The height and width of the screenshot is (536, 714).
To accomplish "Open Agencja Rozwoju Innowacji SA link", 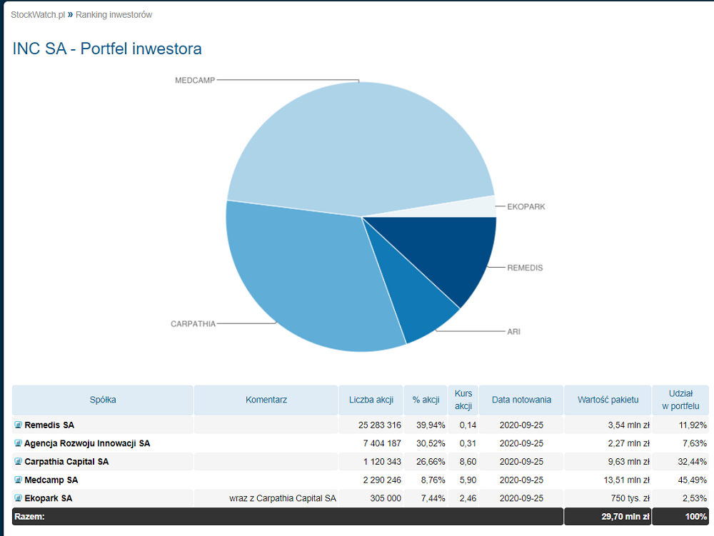I will [x=87, y=443].
